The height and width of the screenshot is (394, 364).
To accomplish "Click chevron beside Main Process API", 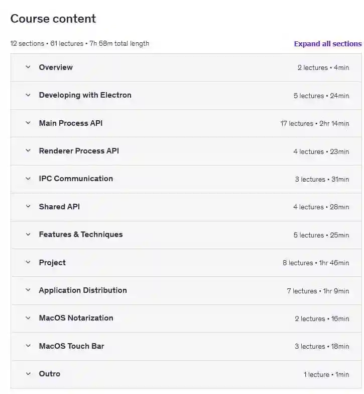I will pos(28,123).
